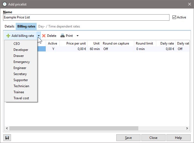Screen dimensions: 194x143
Task: Toggle the Active checkbox
Action: tap(174, 17)
